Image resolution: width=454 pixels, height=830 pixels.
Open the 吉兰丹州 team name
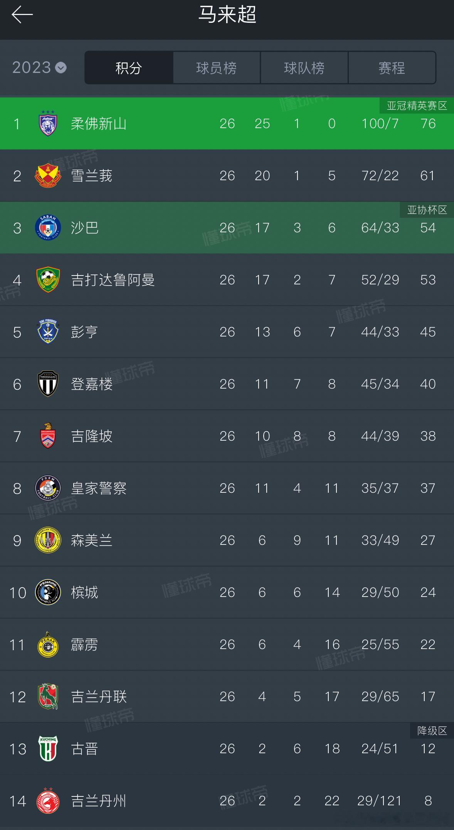99,801
